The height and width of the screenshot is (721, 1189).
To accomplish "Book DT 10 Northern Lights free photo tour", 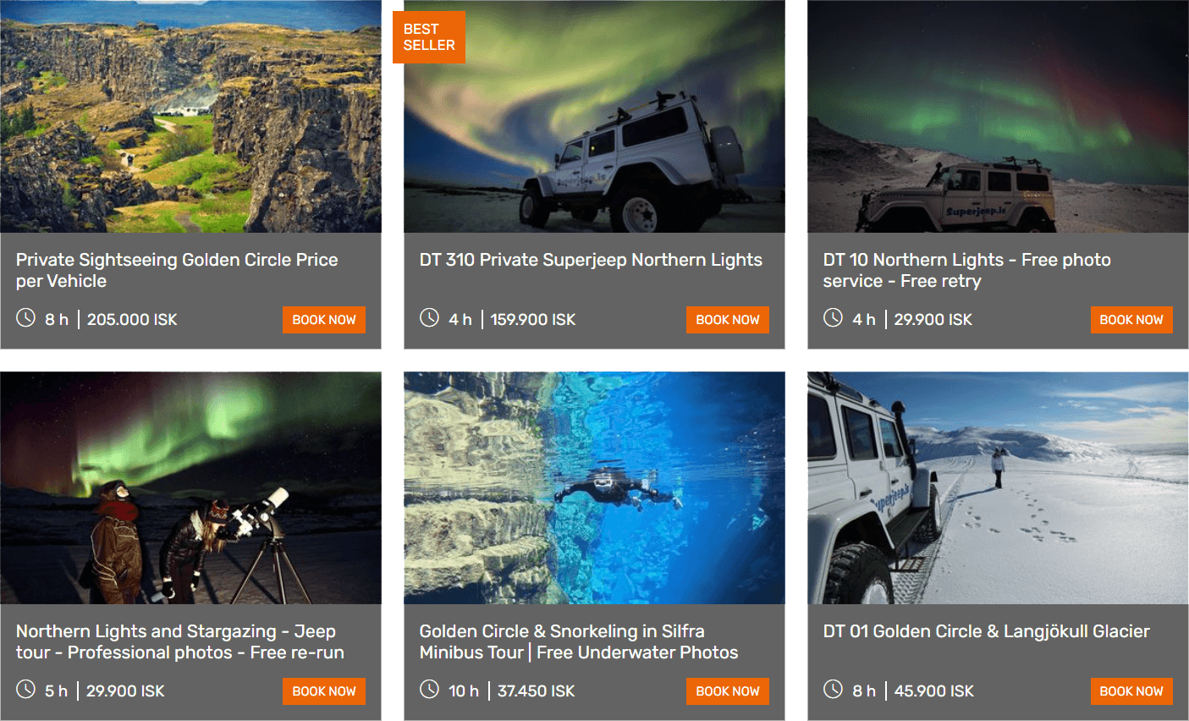I will pos(1131,320).
